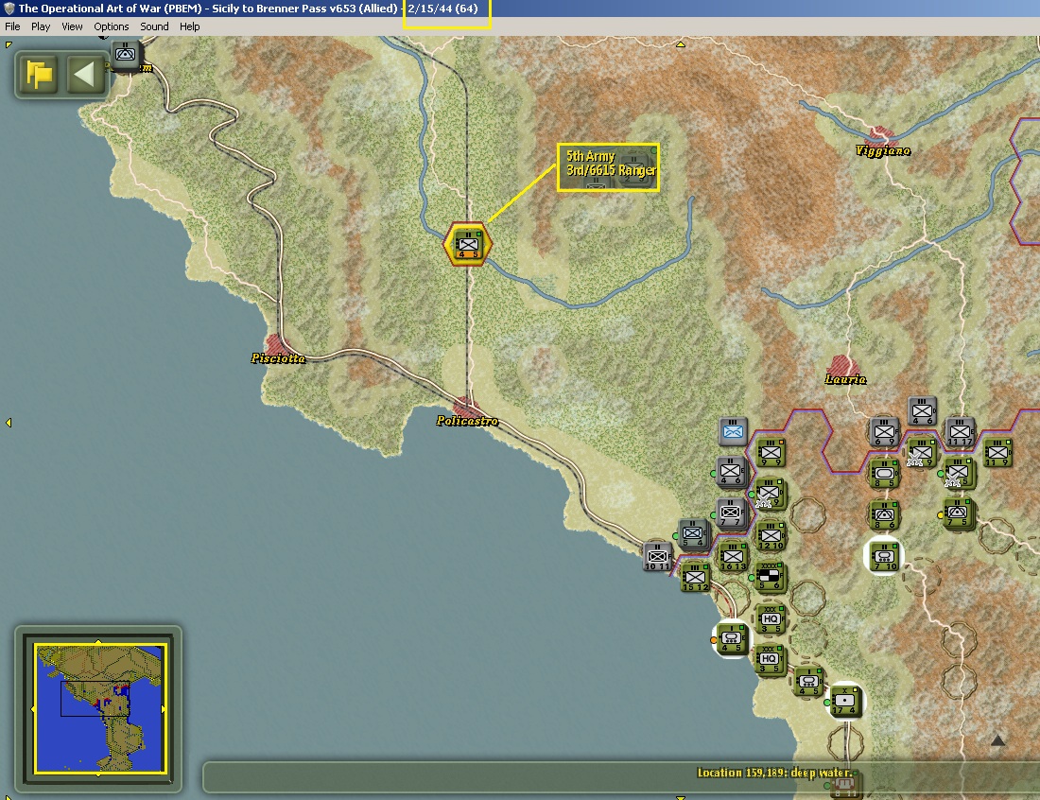Click the Policastro town label

tap(467, 421)
